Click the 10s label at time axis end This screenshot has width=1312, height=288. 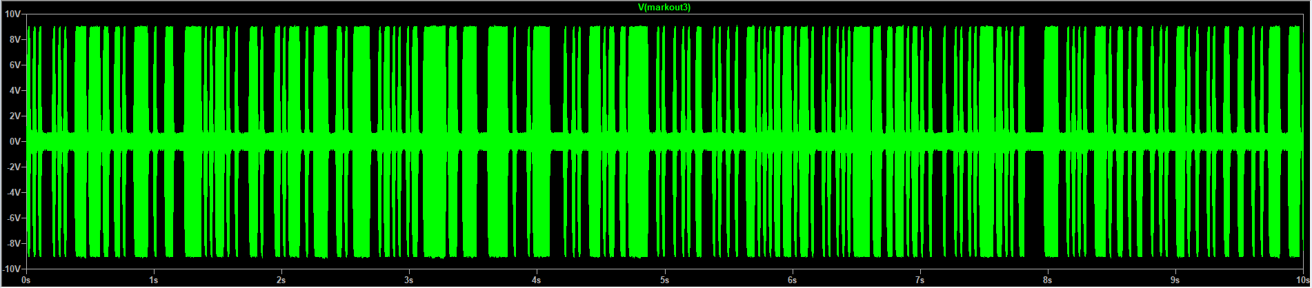point(1300,281)
